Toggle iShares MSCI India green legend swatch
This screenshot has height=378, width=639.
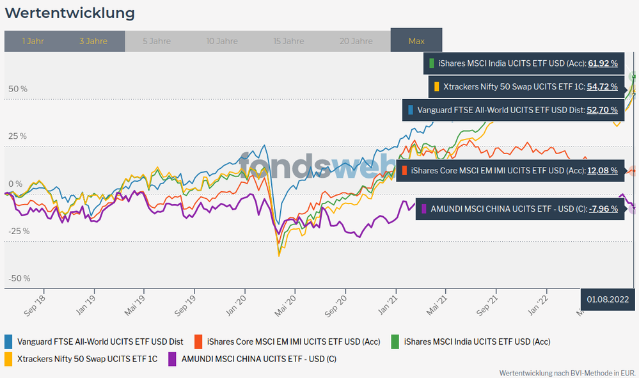pyautogui.click(x=395, y=342)
